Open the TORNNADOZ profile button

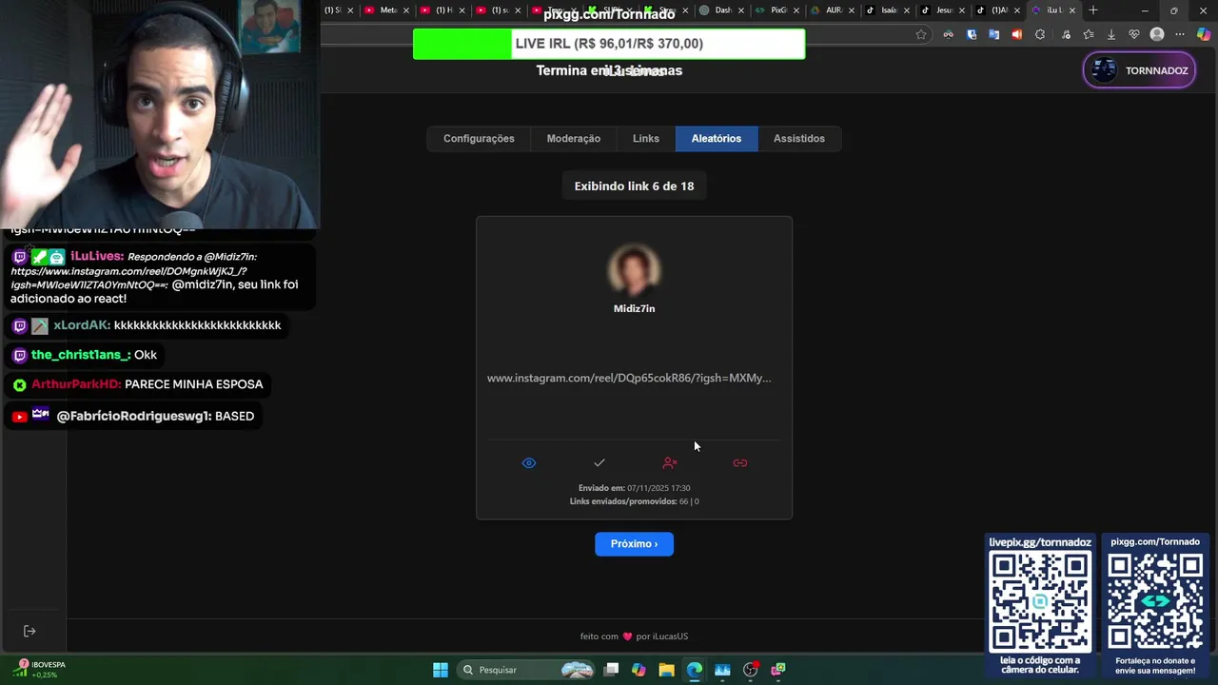[x=1139, y=70]
